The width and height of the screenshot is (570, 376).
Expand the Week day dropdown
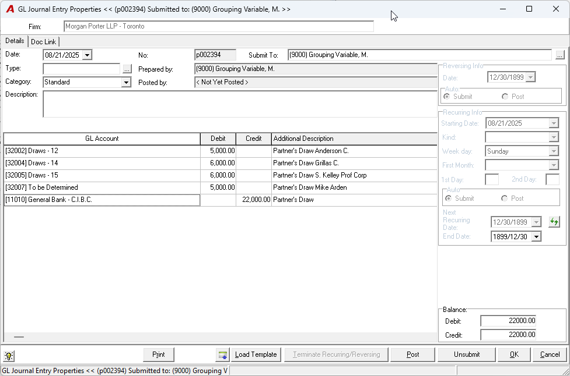tap(554, 151)
